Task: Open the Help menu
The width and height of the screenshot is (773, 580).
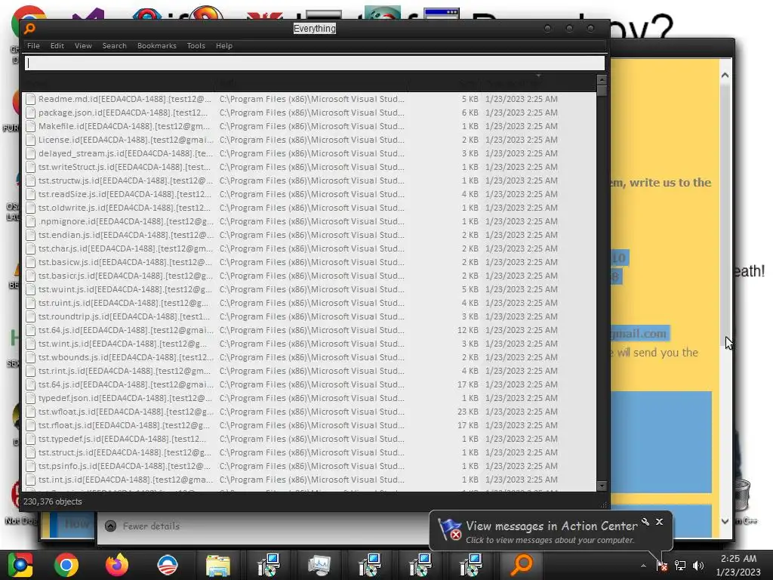Action: pyautogui.click(x=223, y=46)
